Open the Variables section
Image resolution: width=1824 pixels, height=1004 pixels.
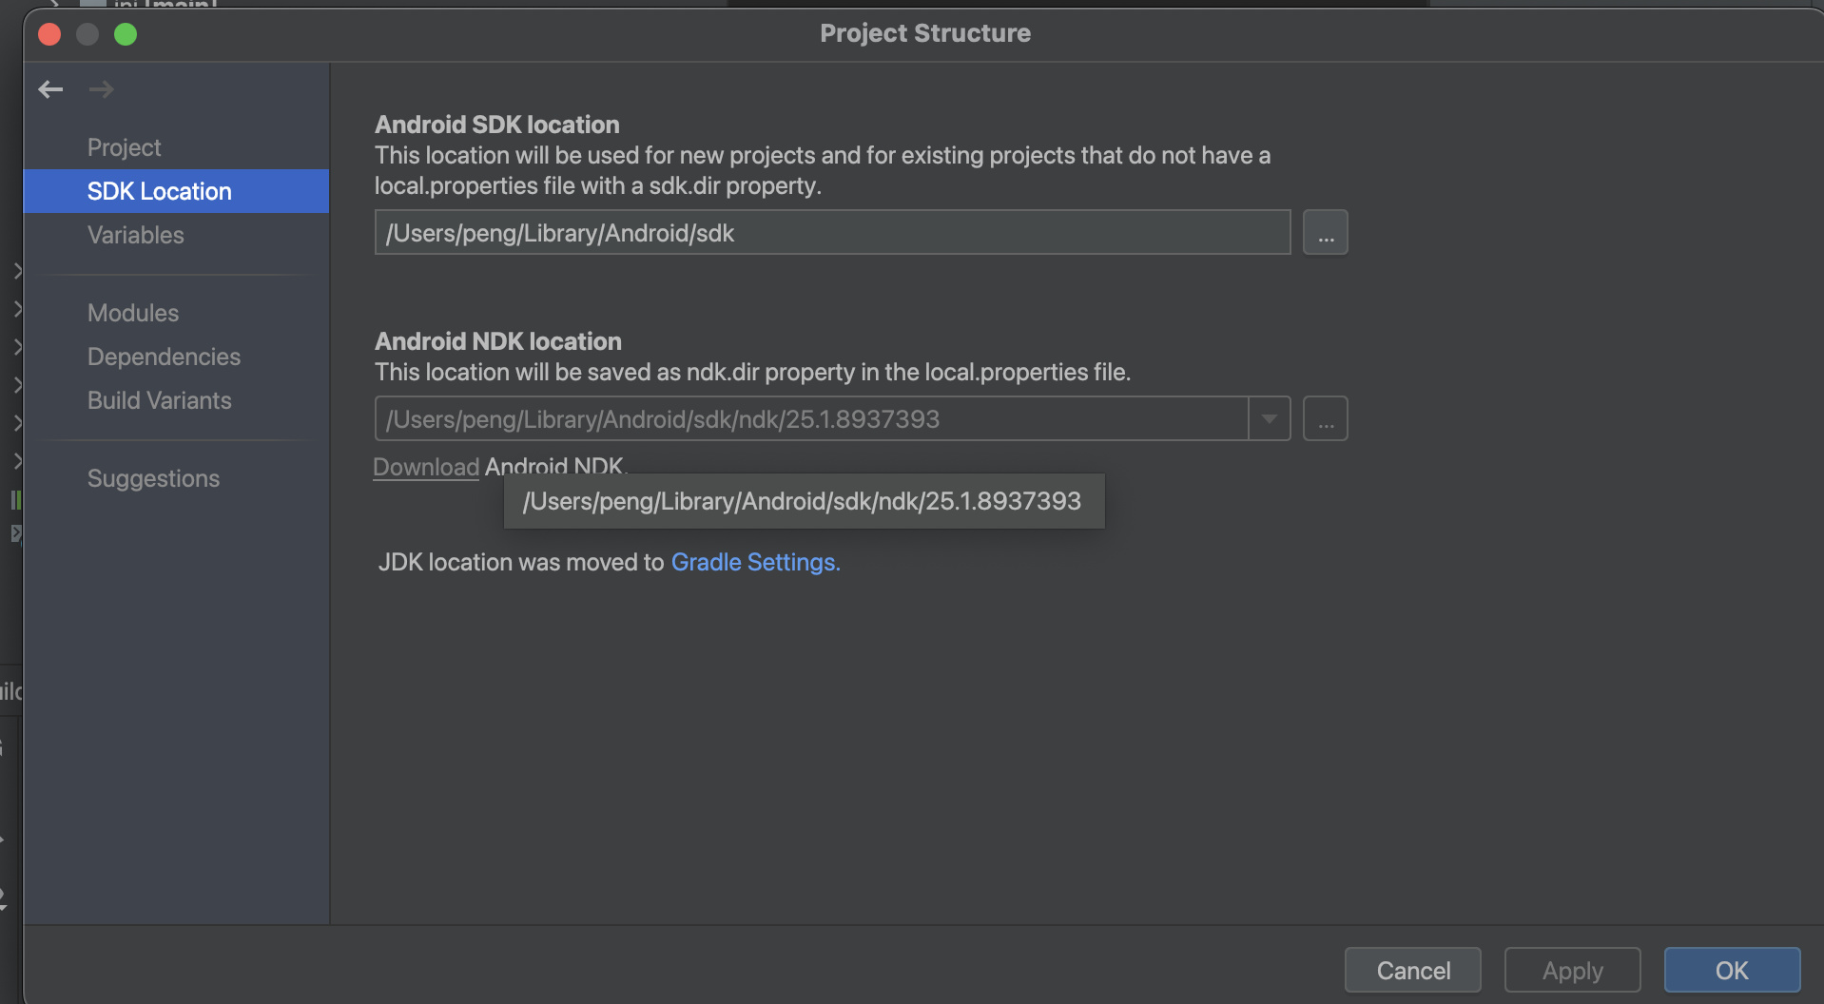coord(136,235)
